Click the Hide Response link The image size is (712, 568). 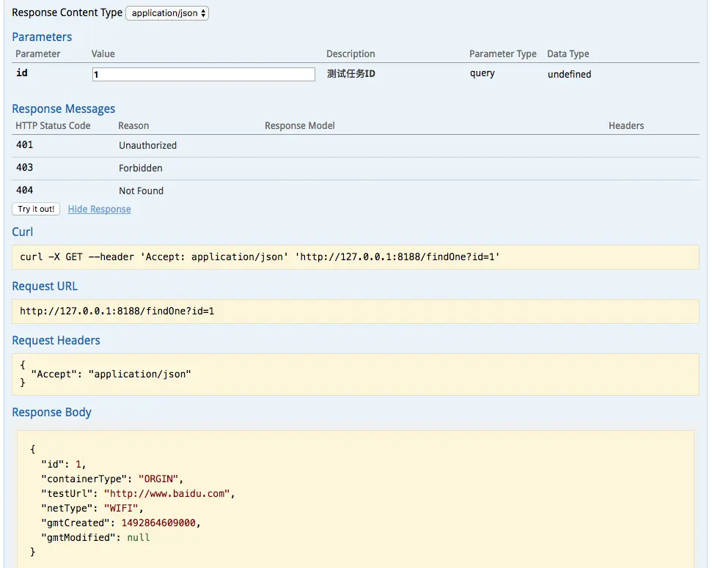pos(99,209)
